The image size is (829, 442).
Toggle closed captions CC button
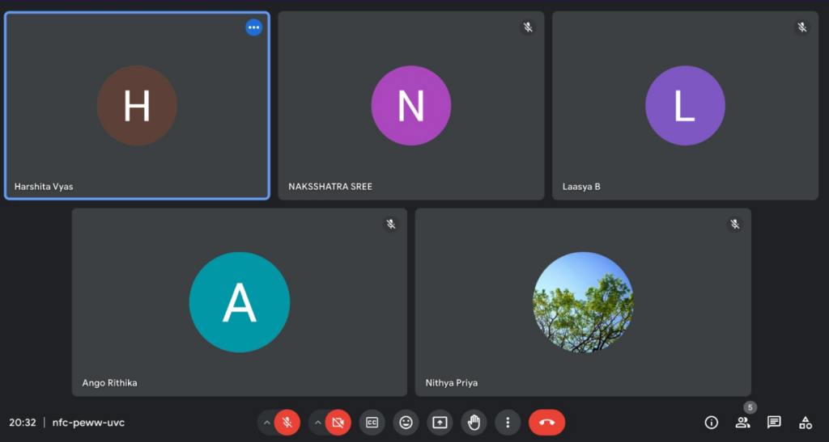click(x=372, y=422)
